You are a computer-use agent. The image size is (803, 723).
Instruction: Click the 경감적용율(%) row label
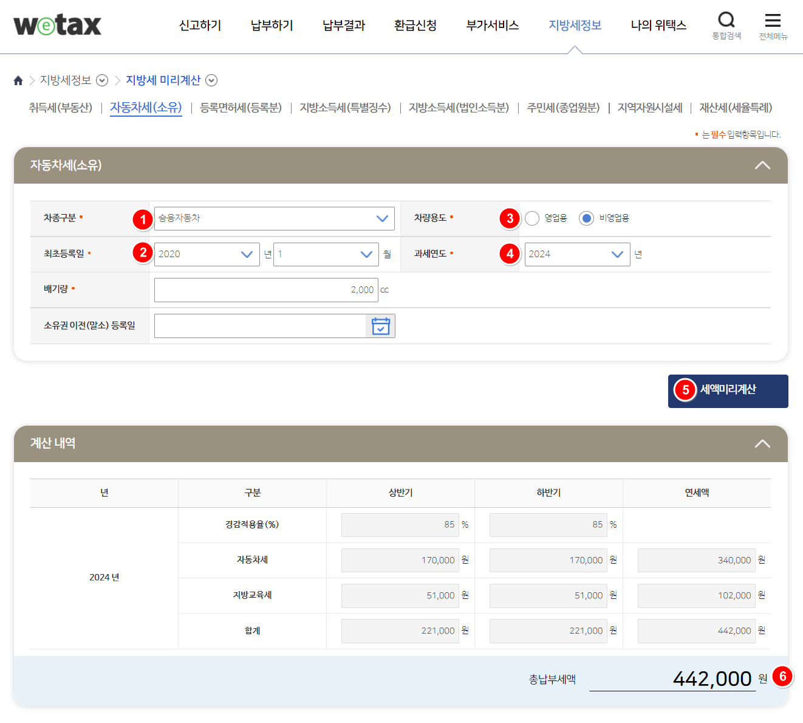coord(252,524)
